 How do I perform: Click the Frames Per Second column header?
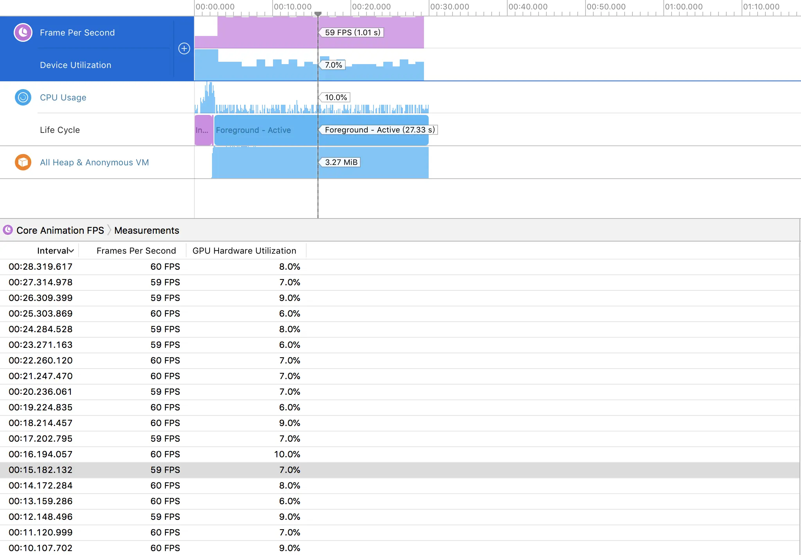[136, 251]
